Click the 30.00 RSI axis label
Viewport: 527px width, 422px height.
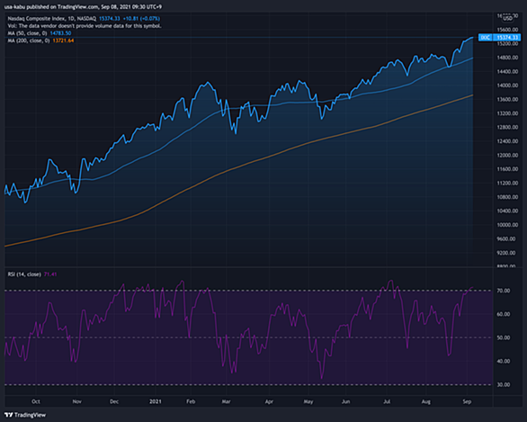[503, 385]
